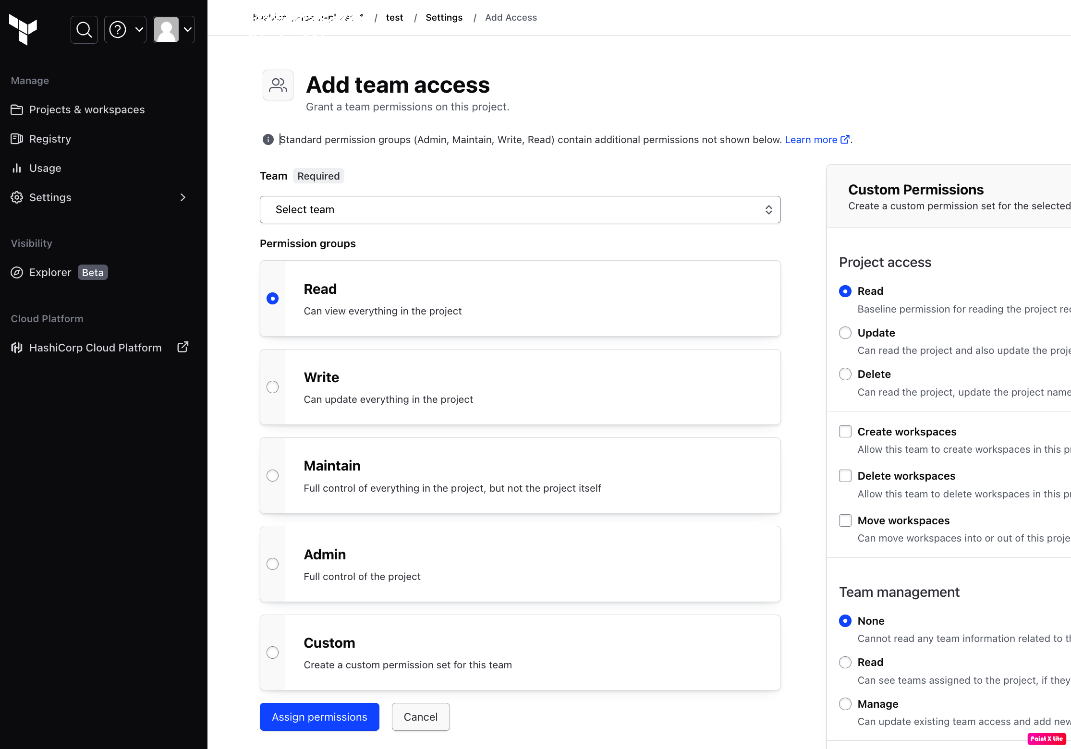Click the Terraform logo icon

pos(23,29)
